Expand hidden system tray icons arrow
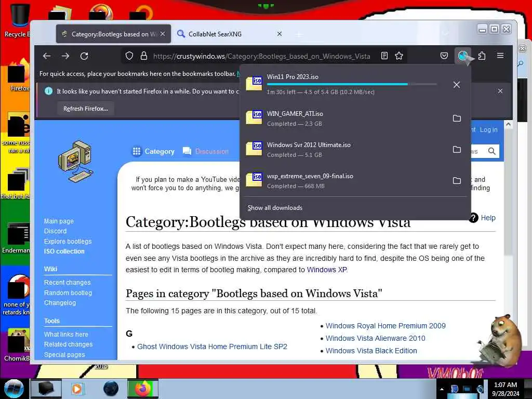Image resolution: width=532 pixels, height=399 pixels. (442, 389)
